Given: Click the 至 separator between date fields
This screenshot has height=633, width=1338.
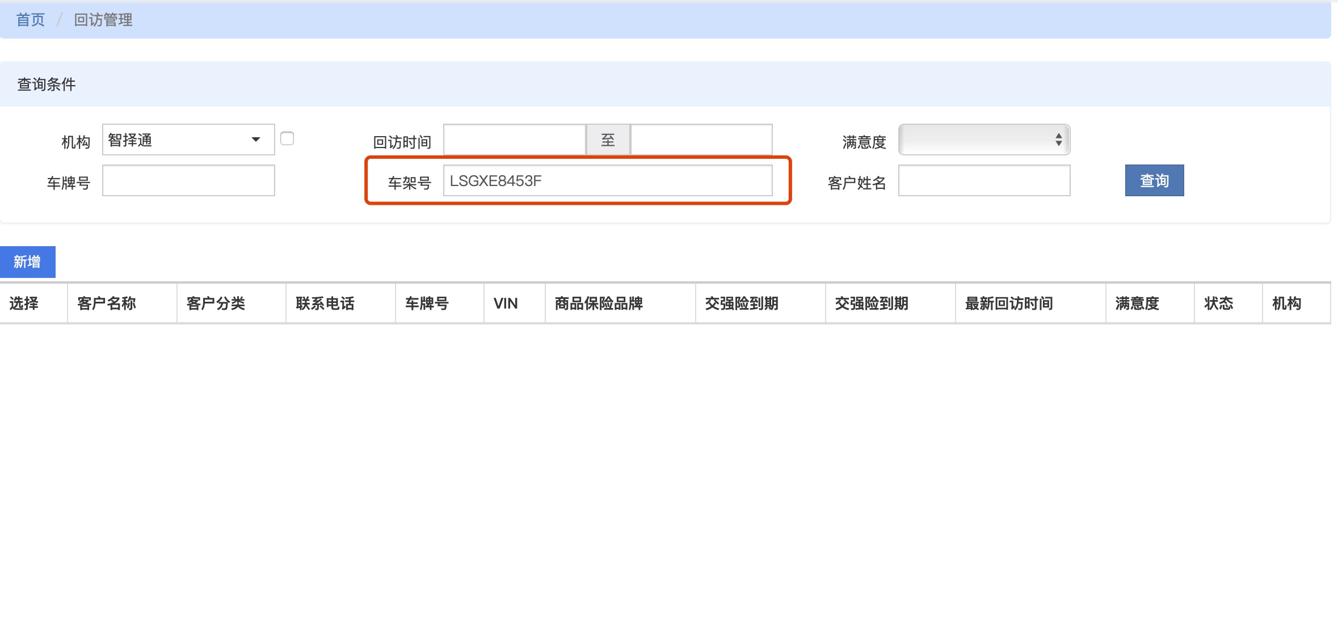Looking at the screenshot, I should tap(608, 140).
